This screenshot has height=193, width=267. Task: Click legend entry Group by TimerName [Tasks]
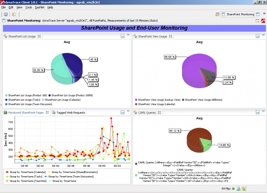click(x=24, y=177)
